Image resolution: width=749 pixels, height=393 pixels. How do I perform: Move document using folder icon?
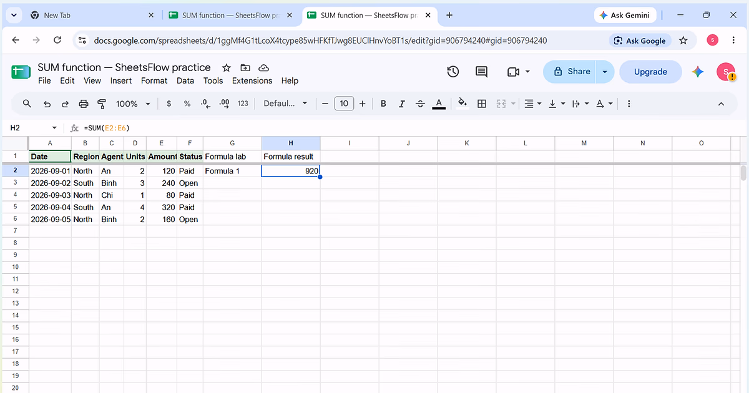coord(245,67)
